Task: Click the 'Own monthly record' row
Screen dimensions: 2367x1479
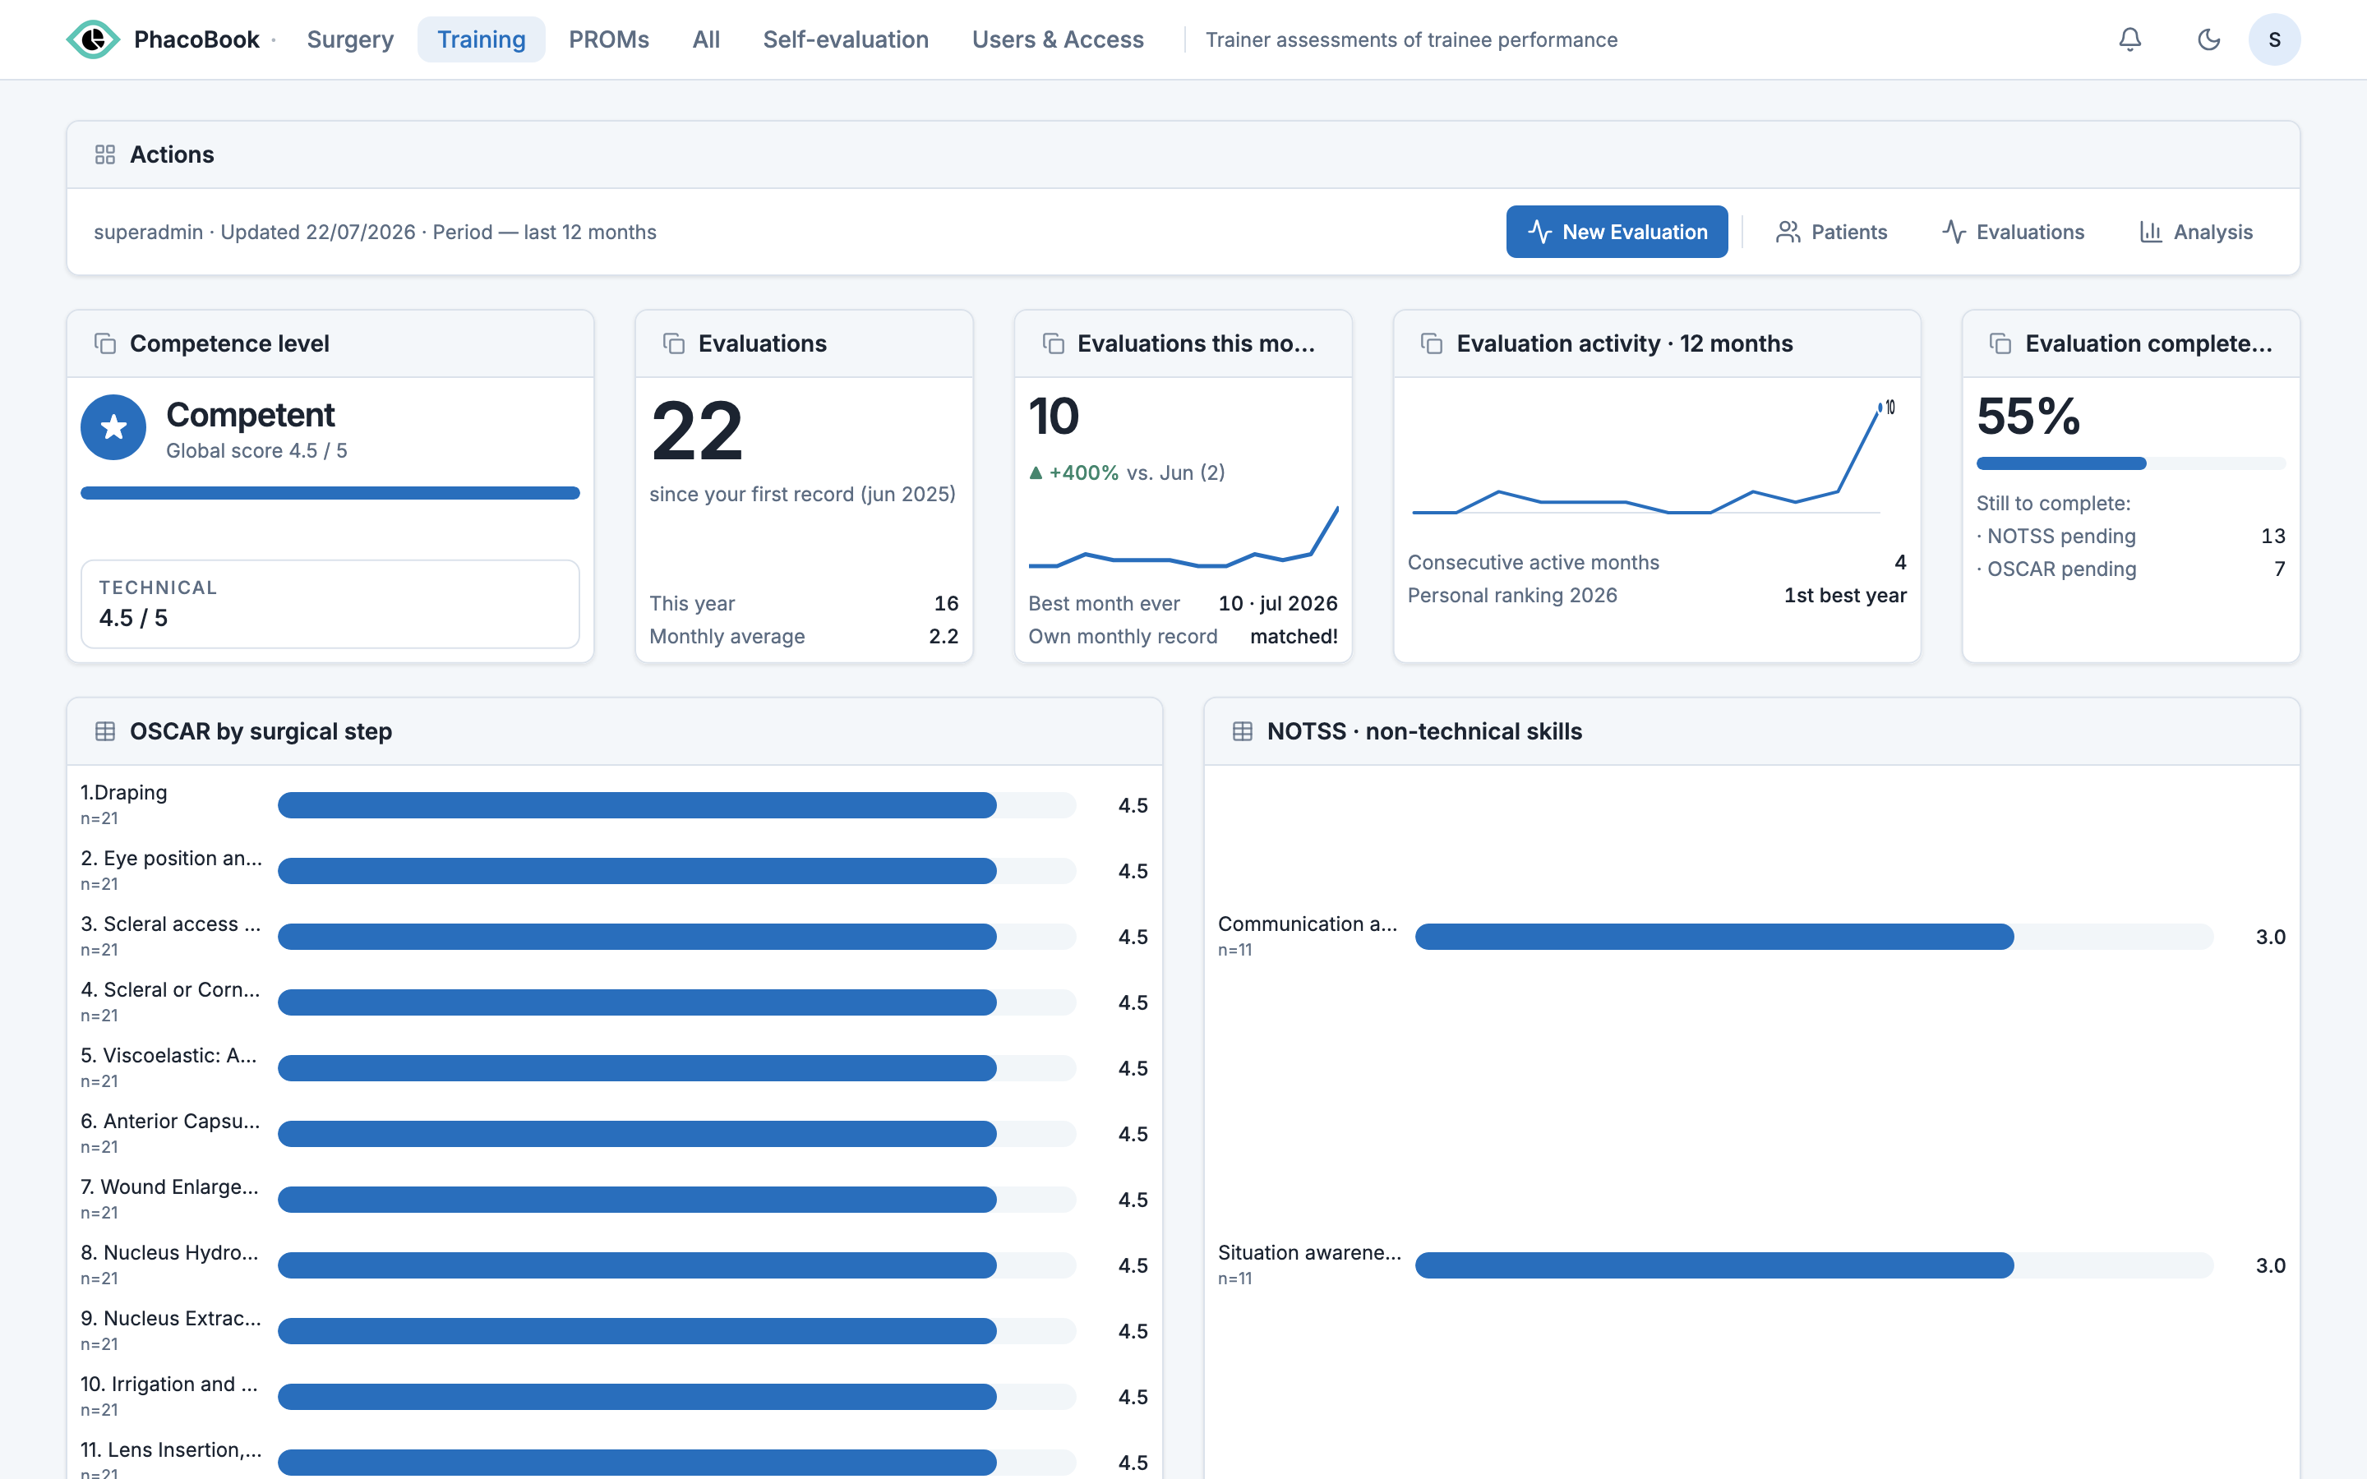Action: (x=1183, y=636)
